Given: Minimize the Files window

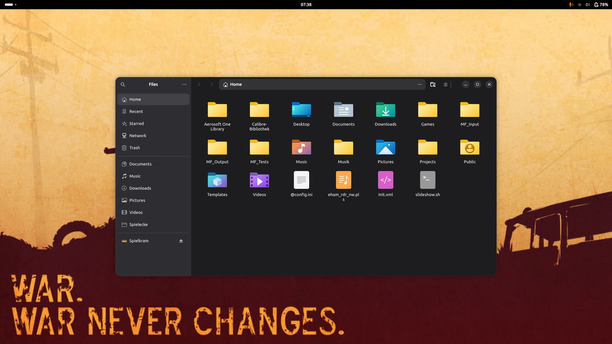Looking at the screenshot, I should point(466,85).
